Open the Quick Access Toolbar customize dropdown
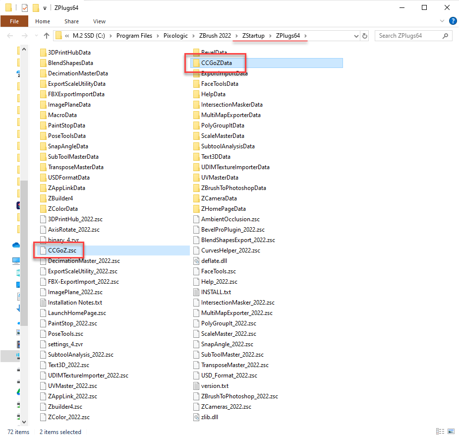This screenshot has width=459, height=438. (x=45, y=8)
